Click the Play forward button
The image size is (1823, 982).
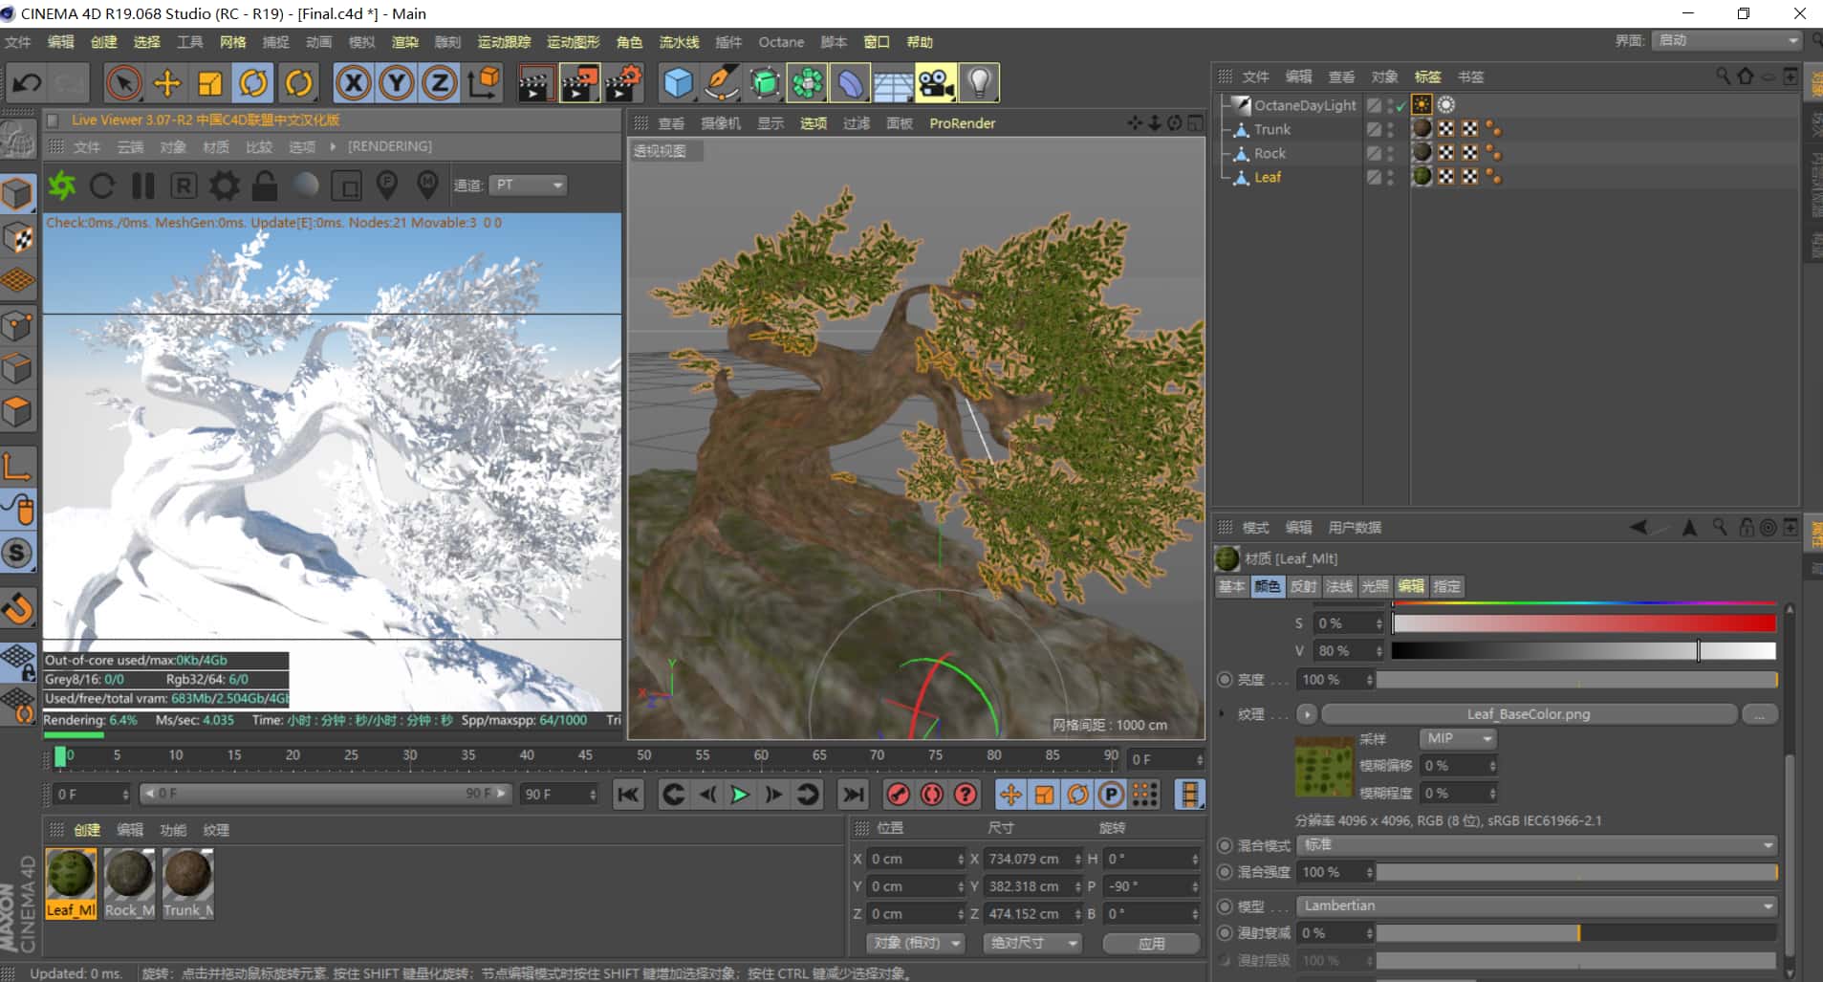pyautogui.click(x=739, y=795)
